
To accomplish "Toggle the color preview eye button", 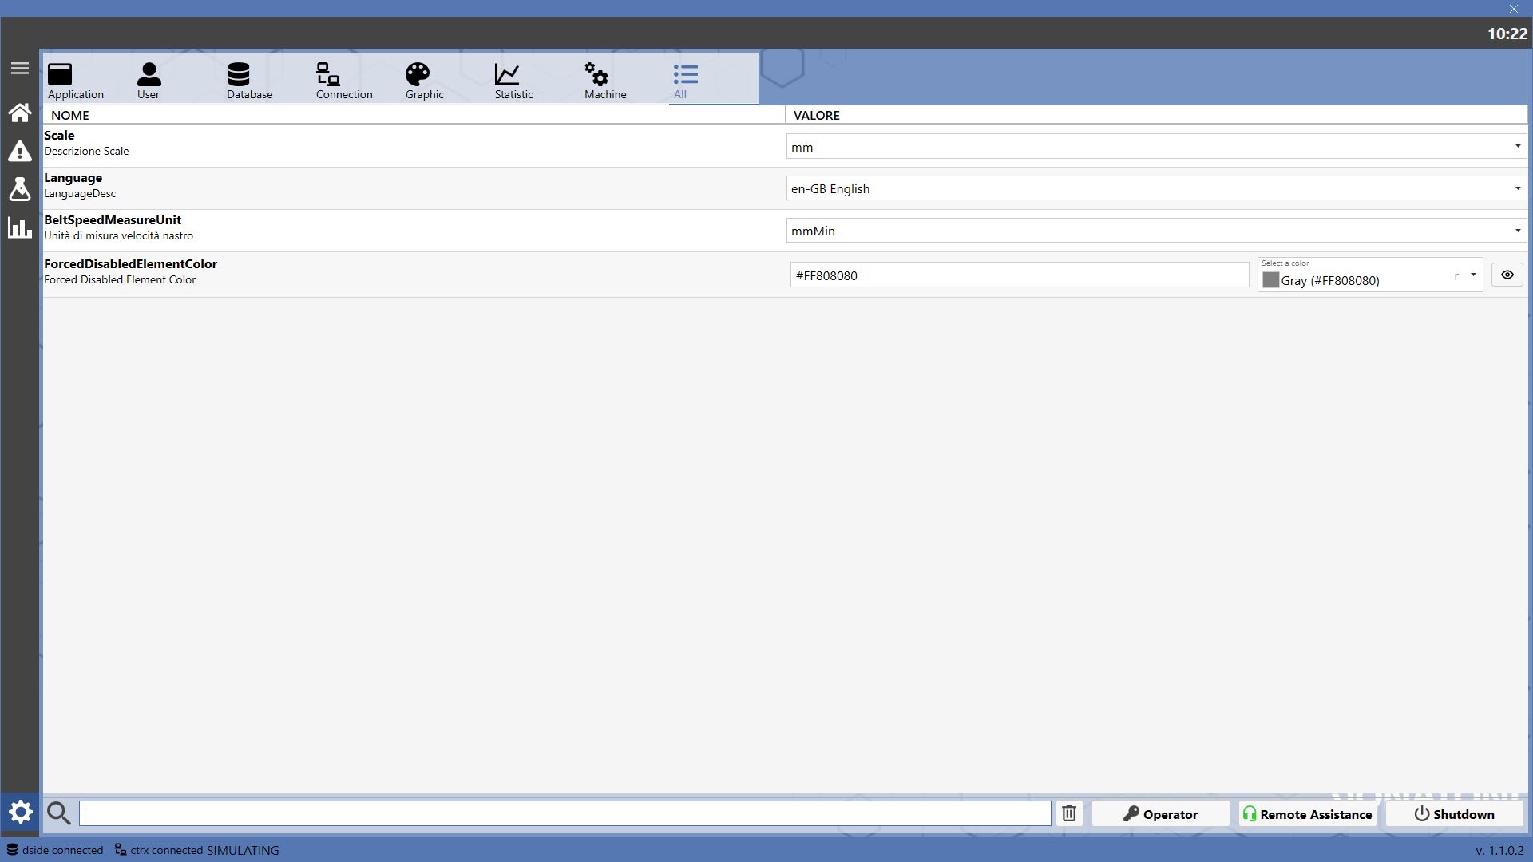I will (x=1507, y=275).
